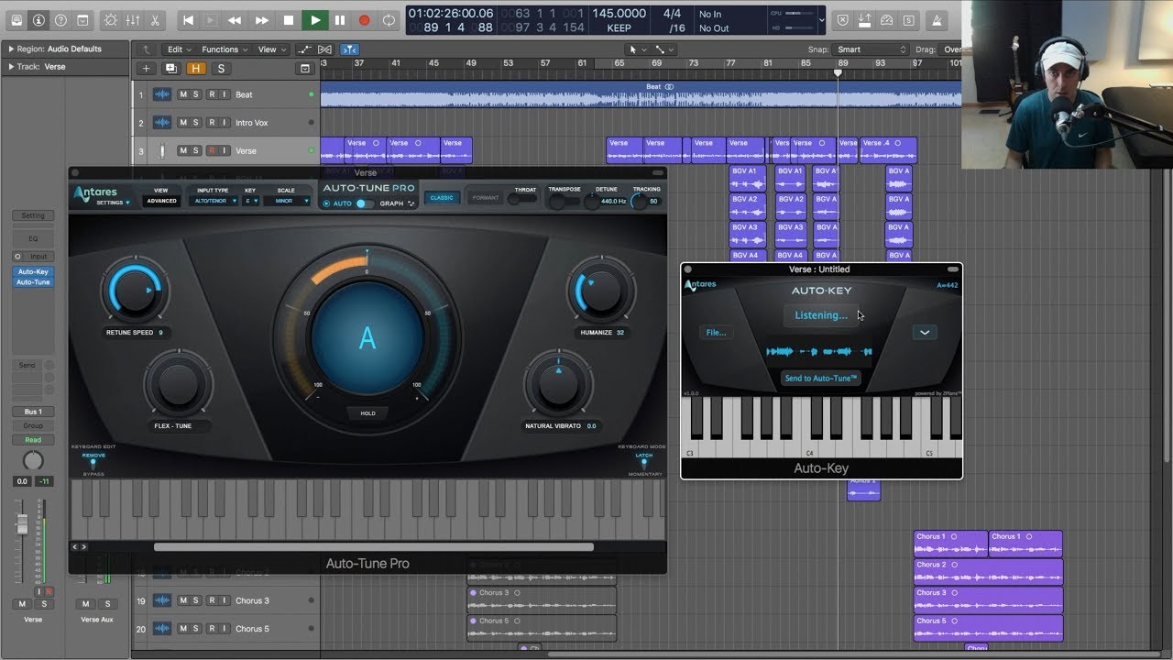Go to beginning of project
Screen dimensions: 1173x660
[x=189, y=19]
